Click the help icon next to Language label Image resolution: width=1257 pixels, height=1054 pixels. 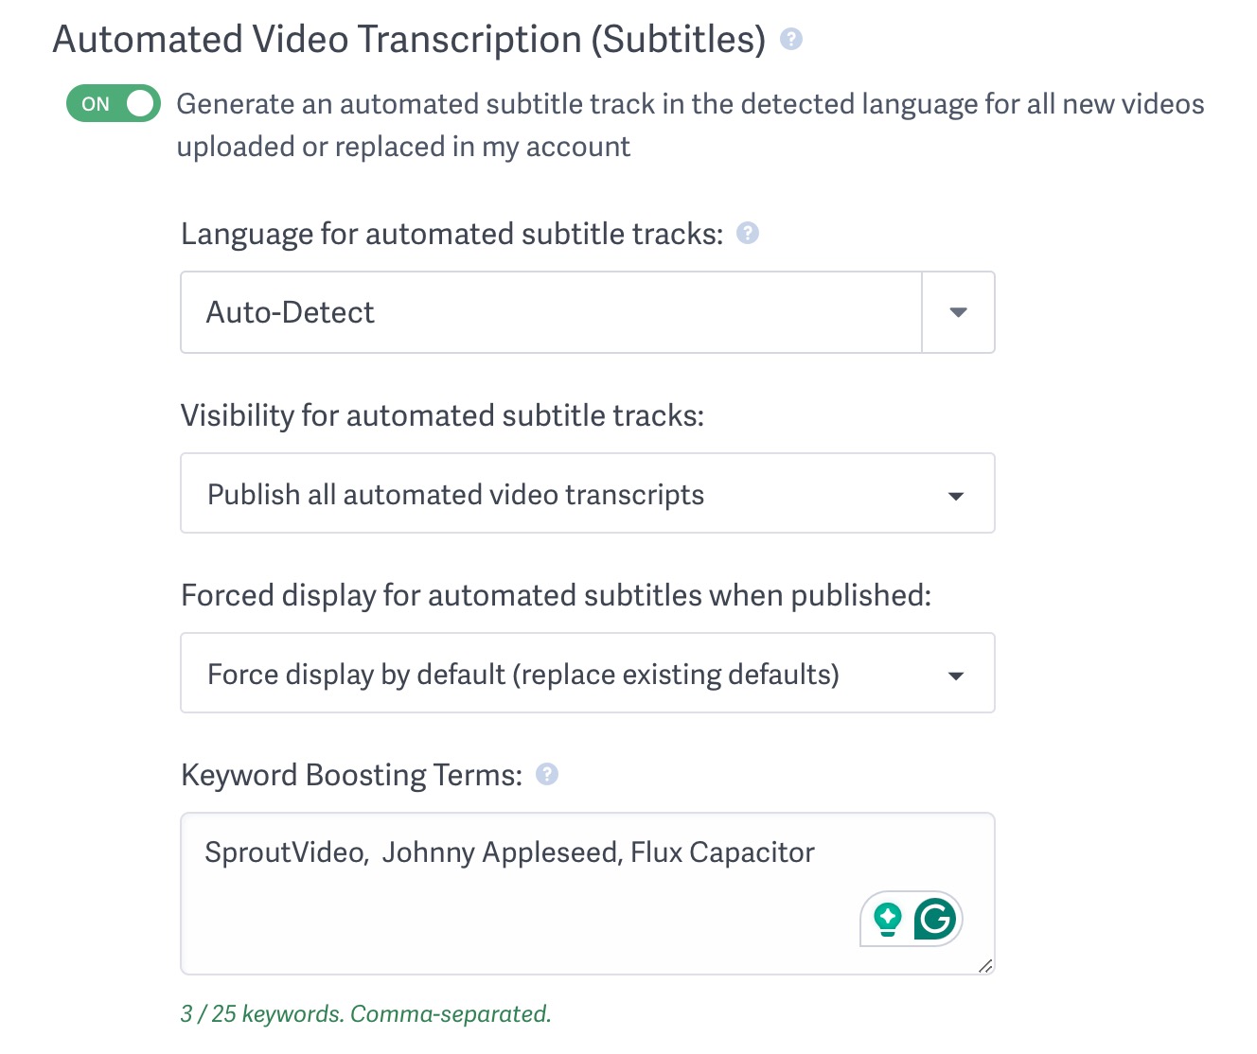coord(747,233)
